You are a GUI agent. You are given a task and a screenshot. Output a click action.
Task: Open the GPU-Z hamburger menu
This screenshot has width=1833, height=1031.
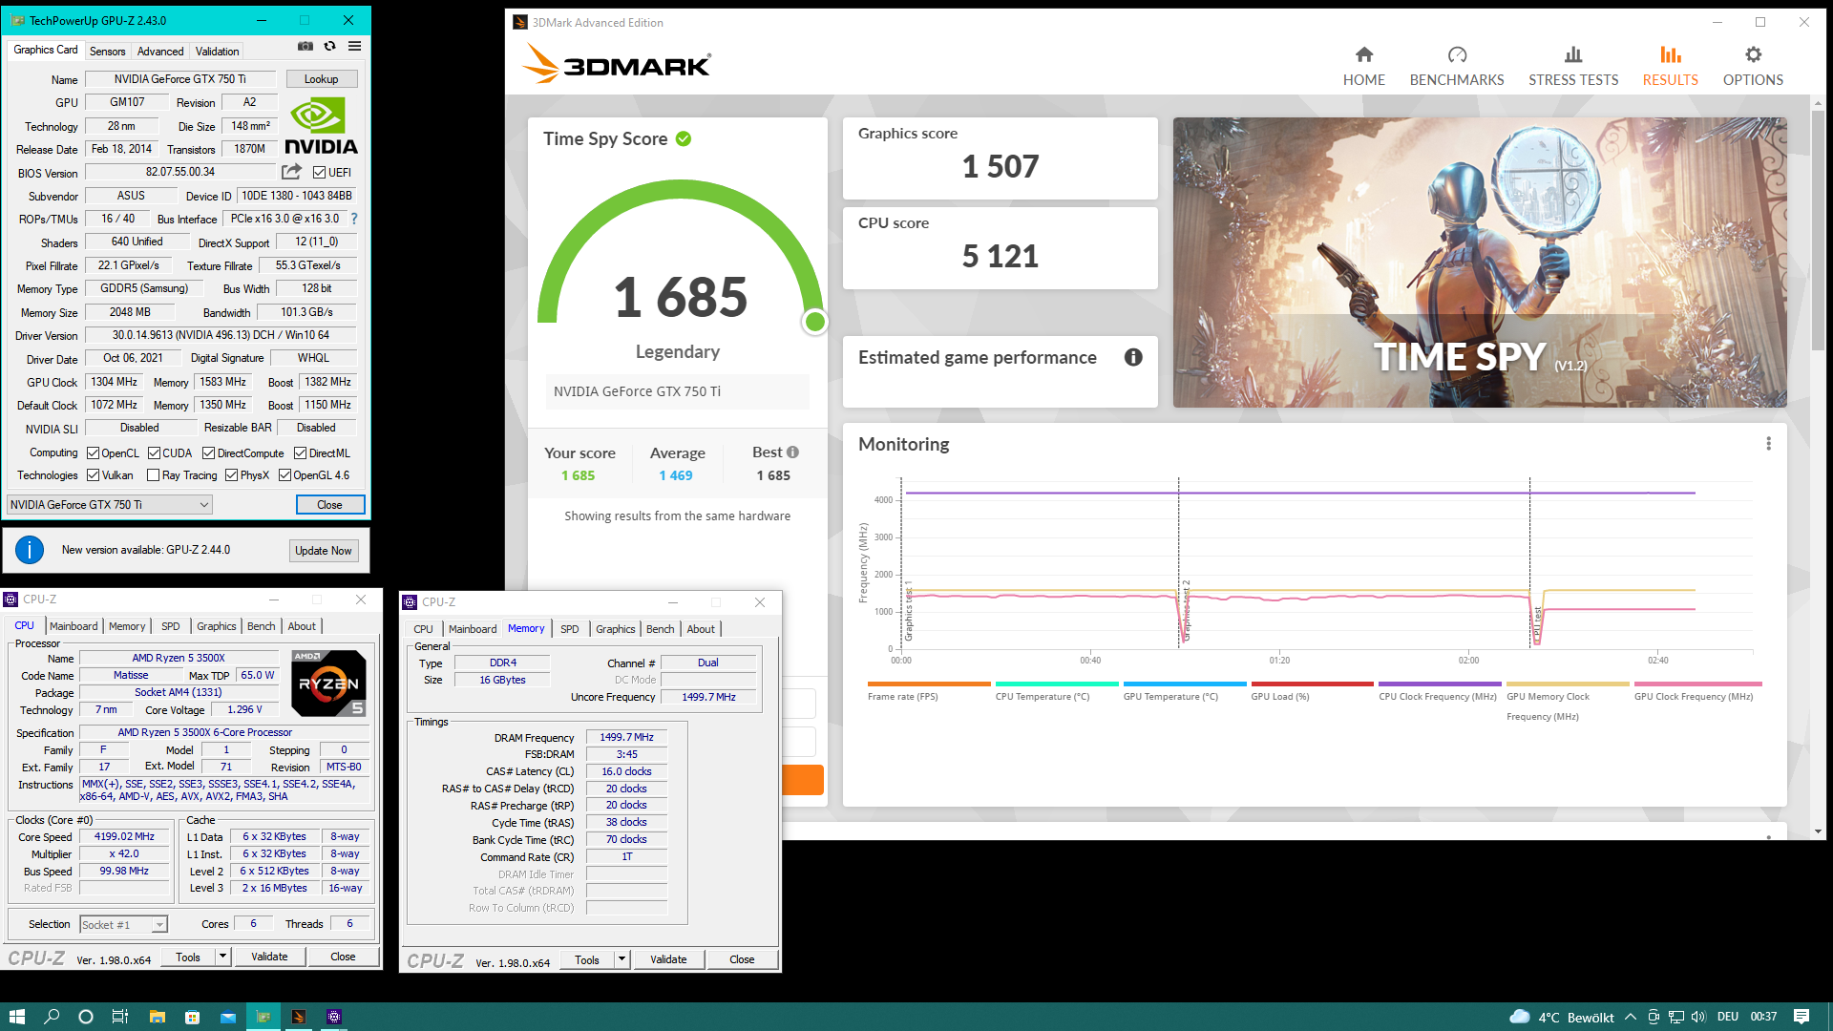pos(354,46)
